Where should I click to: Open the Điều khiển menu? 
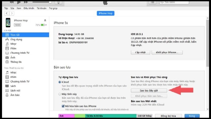click(x=29, y=8)
